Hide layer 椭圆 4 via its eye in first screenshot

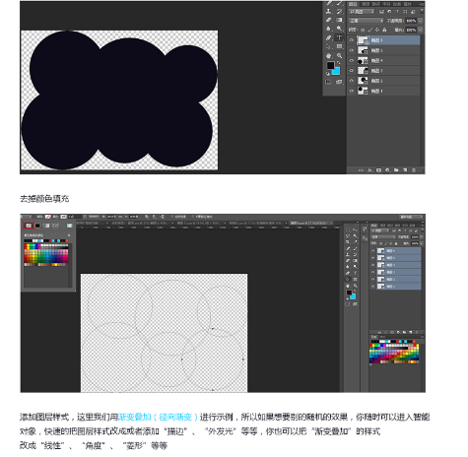(352, 61)
